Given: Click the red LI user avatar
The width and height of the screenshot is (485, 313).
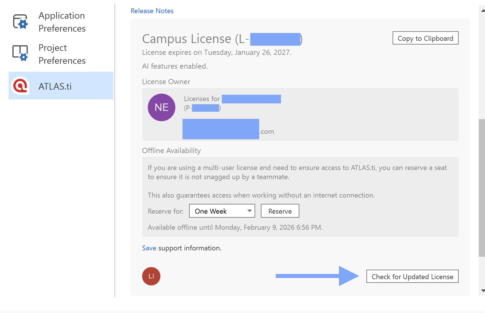Looking at the screenshot, I should click(x=151, y=276).
